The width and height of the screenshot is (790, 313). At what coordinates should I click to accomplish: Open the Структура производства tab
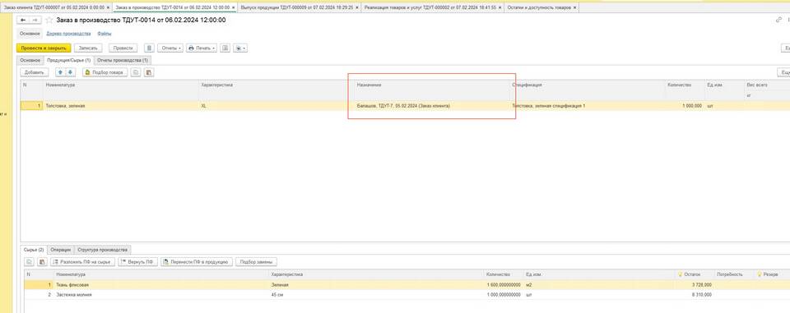pyautogui.click(x=103, y=250)
